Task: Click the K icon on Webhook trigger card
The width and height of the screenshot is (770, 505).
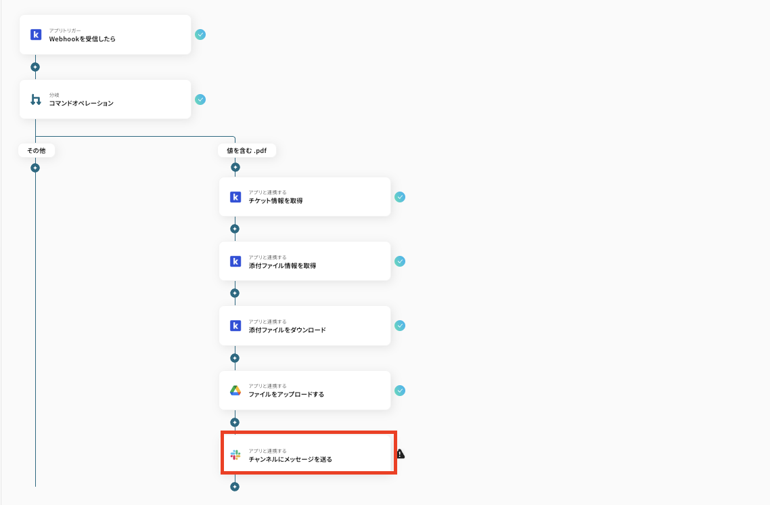Action: click(x=36, y=35)
